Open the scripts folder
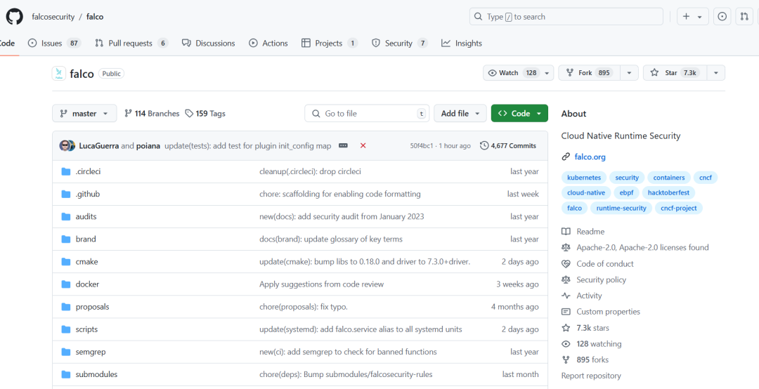Image resolution: width=759 pixels, height=389 pixels. 86,329
